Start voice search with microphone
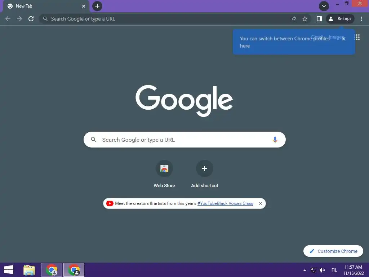369x277 pixels. click(x=275, y=140)
